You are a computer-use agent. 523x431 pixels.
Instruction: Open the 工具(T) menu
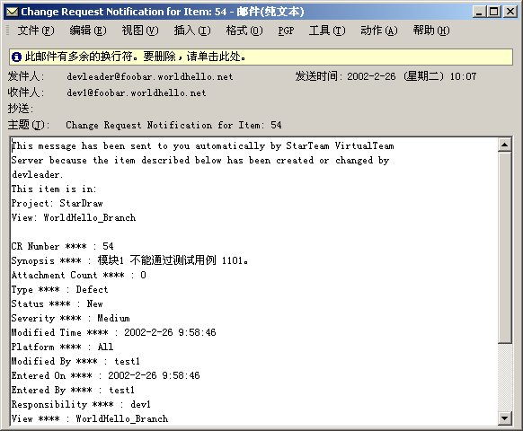point(327,31)
